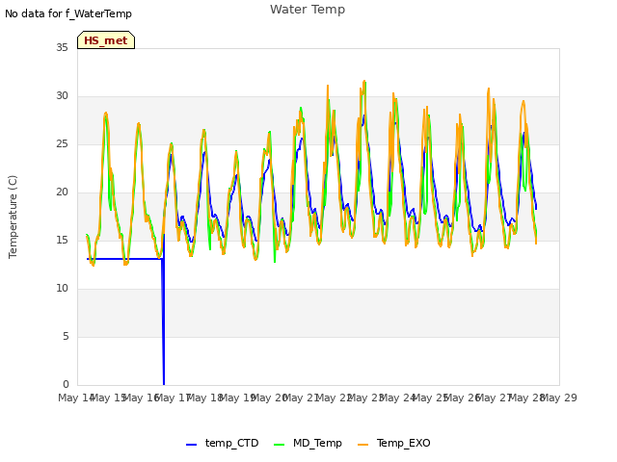This screenshot has width=617, height=462.
Task: Click the May 14 x-axis label
Action: click(76, 398)
